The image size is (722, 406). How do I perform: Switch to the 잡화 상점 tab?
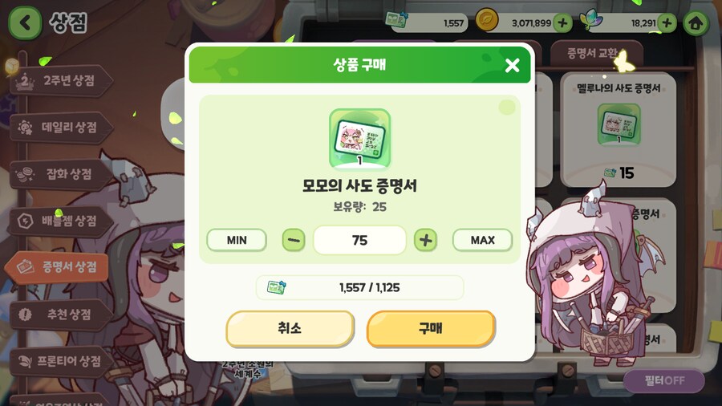(x=62, y=174)
